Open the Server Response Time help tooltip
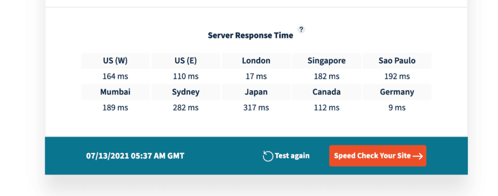 (301, 30)
